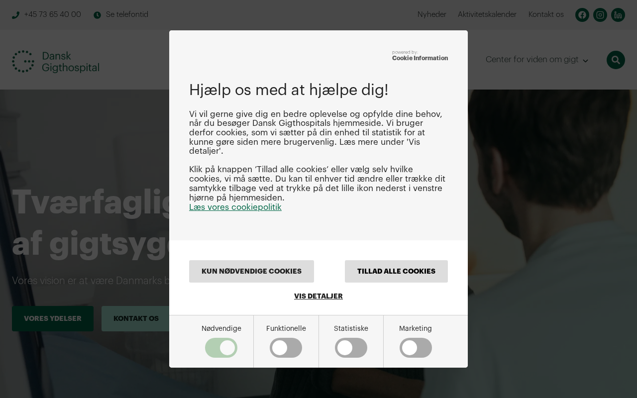The height and width of the screenshot is (398, 637).
Task: Click the Kun nødvendige cookies button
Action: point(251,271)
